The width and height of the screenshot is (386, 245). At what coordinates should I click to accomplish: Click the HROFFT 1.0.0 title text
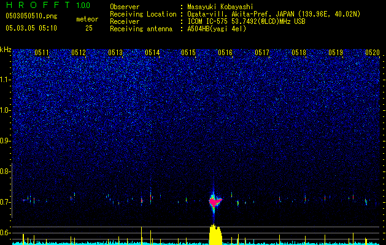click(x=48, y=5)
